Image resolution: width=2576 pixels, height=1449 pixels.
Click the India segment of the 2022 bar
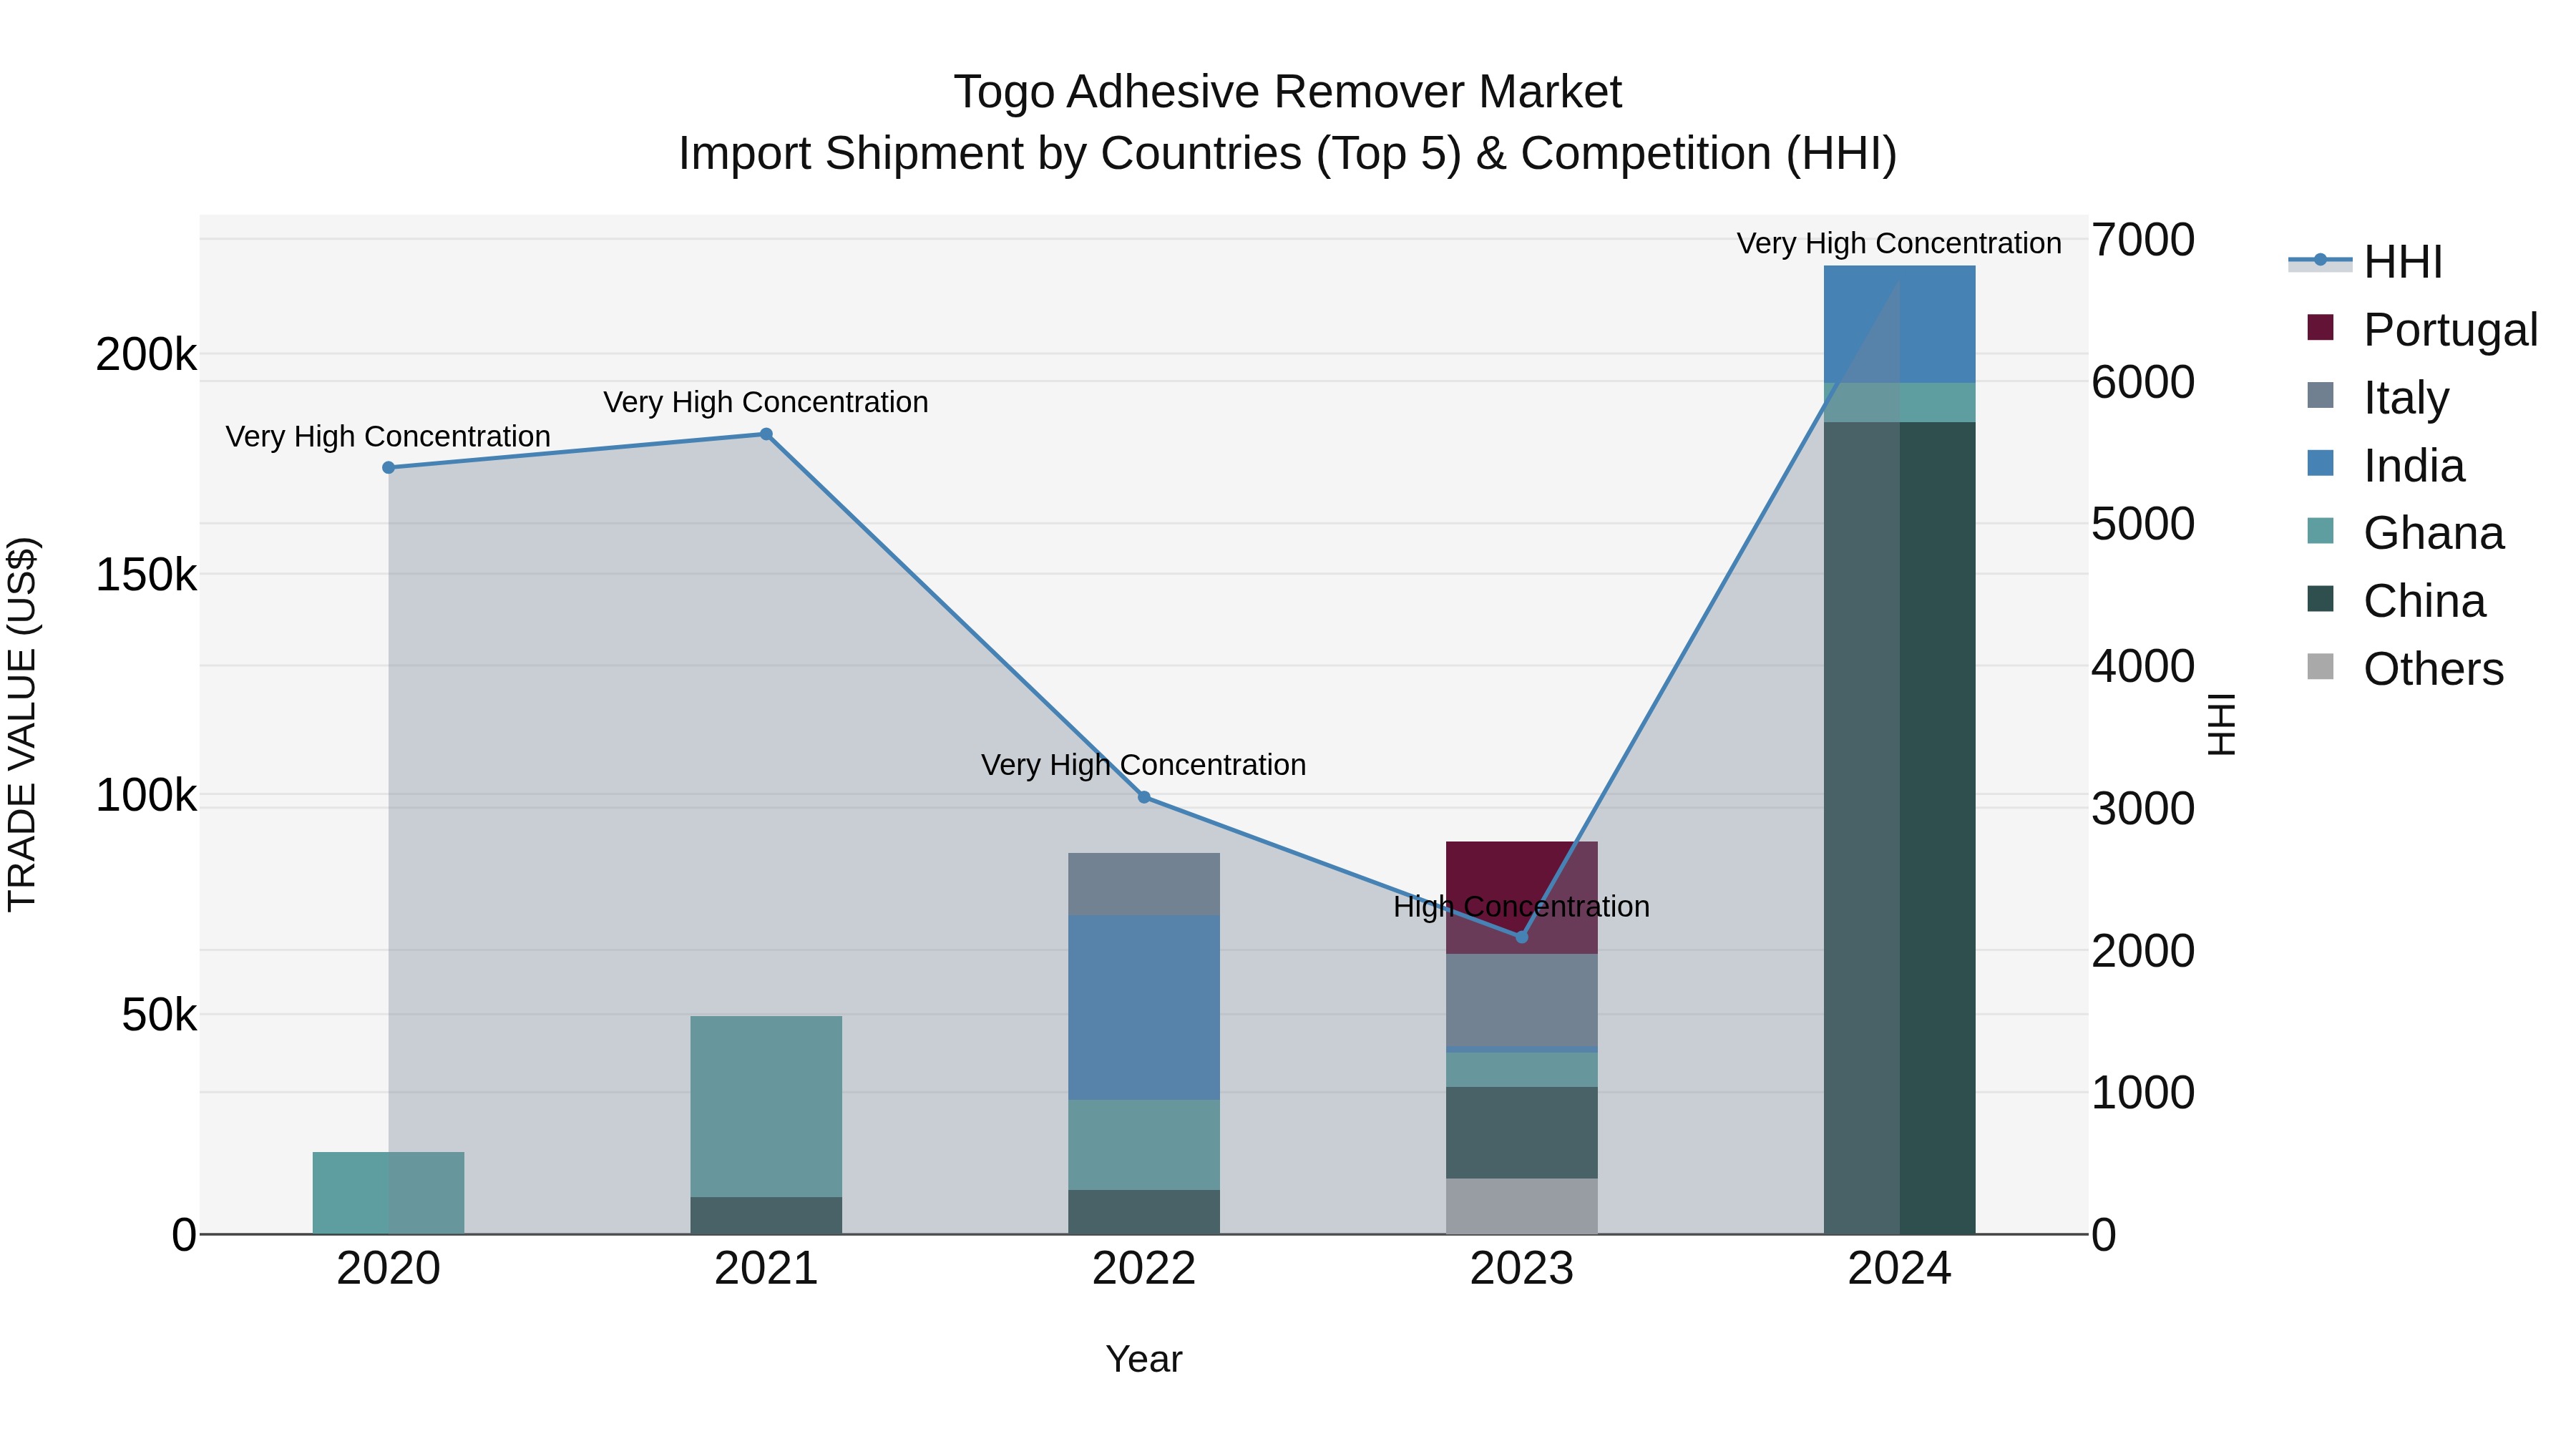(1144, 1007)
